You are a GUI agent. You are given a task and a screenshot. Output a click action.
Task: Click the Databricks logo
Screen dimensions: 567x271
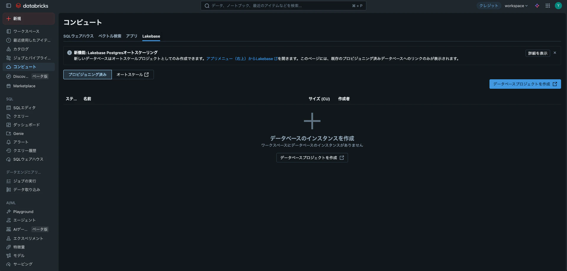(x=32, y=6)
